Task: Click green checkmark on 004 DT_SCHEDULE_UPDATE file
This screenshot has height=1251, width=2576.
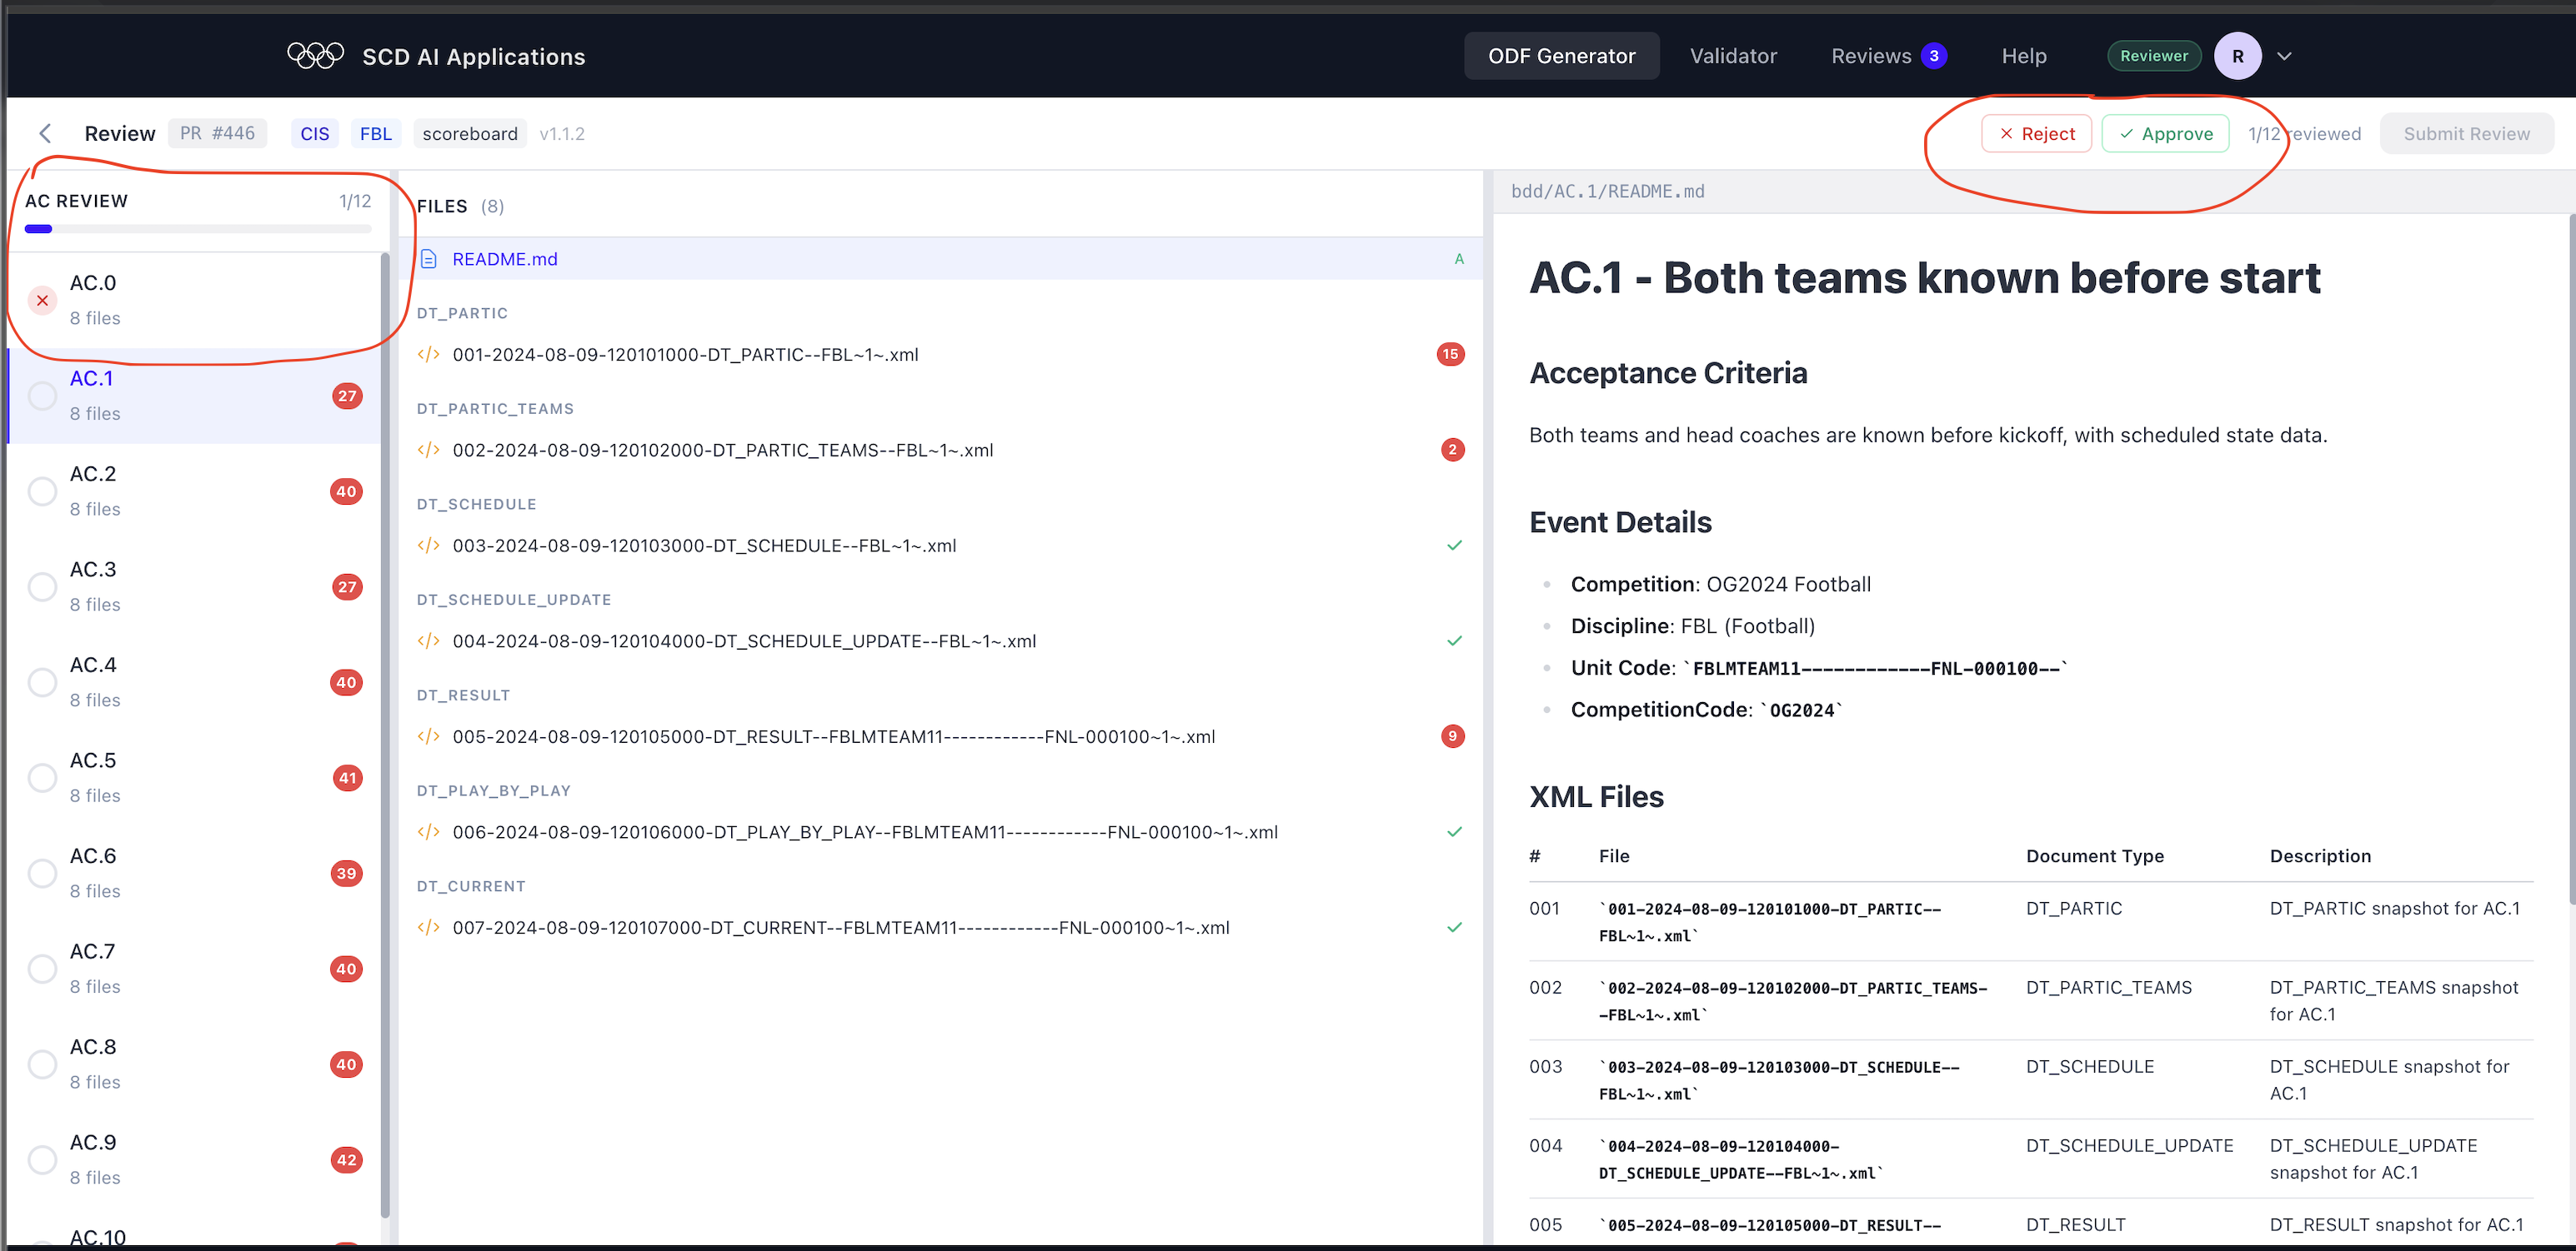Action: click(1455, 640)
